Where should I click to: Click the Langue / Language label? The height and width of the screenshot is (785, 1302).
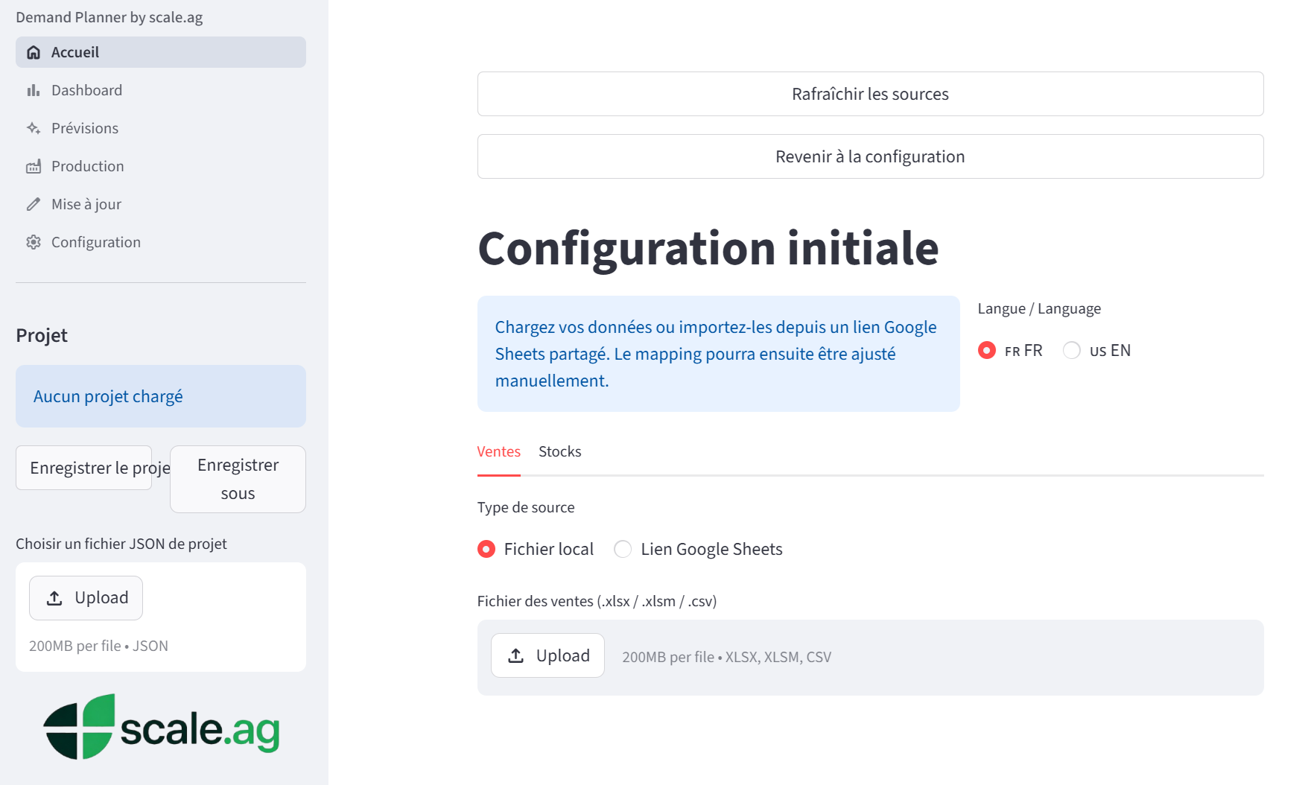coord(1039,308)
